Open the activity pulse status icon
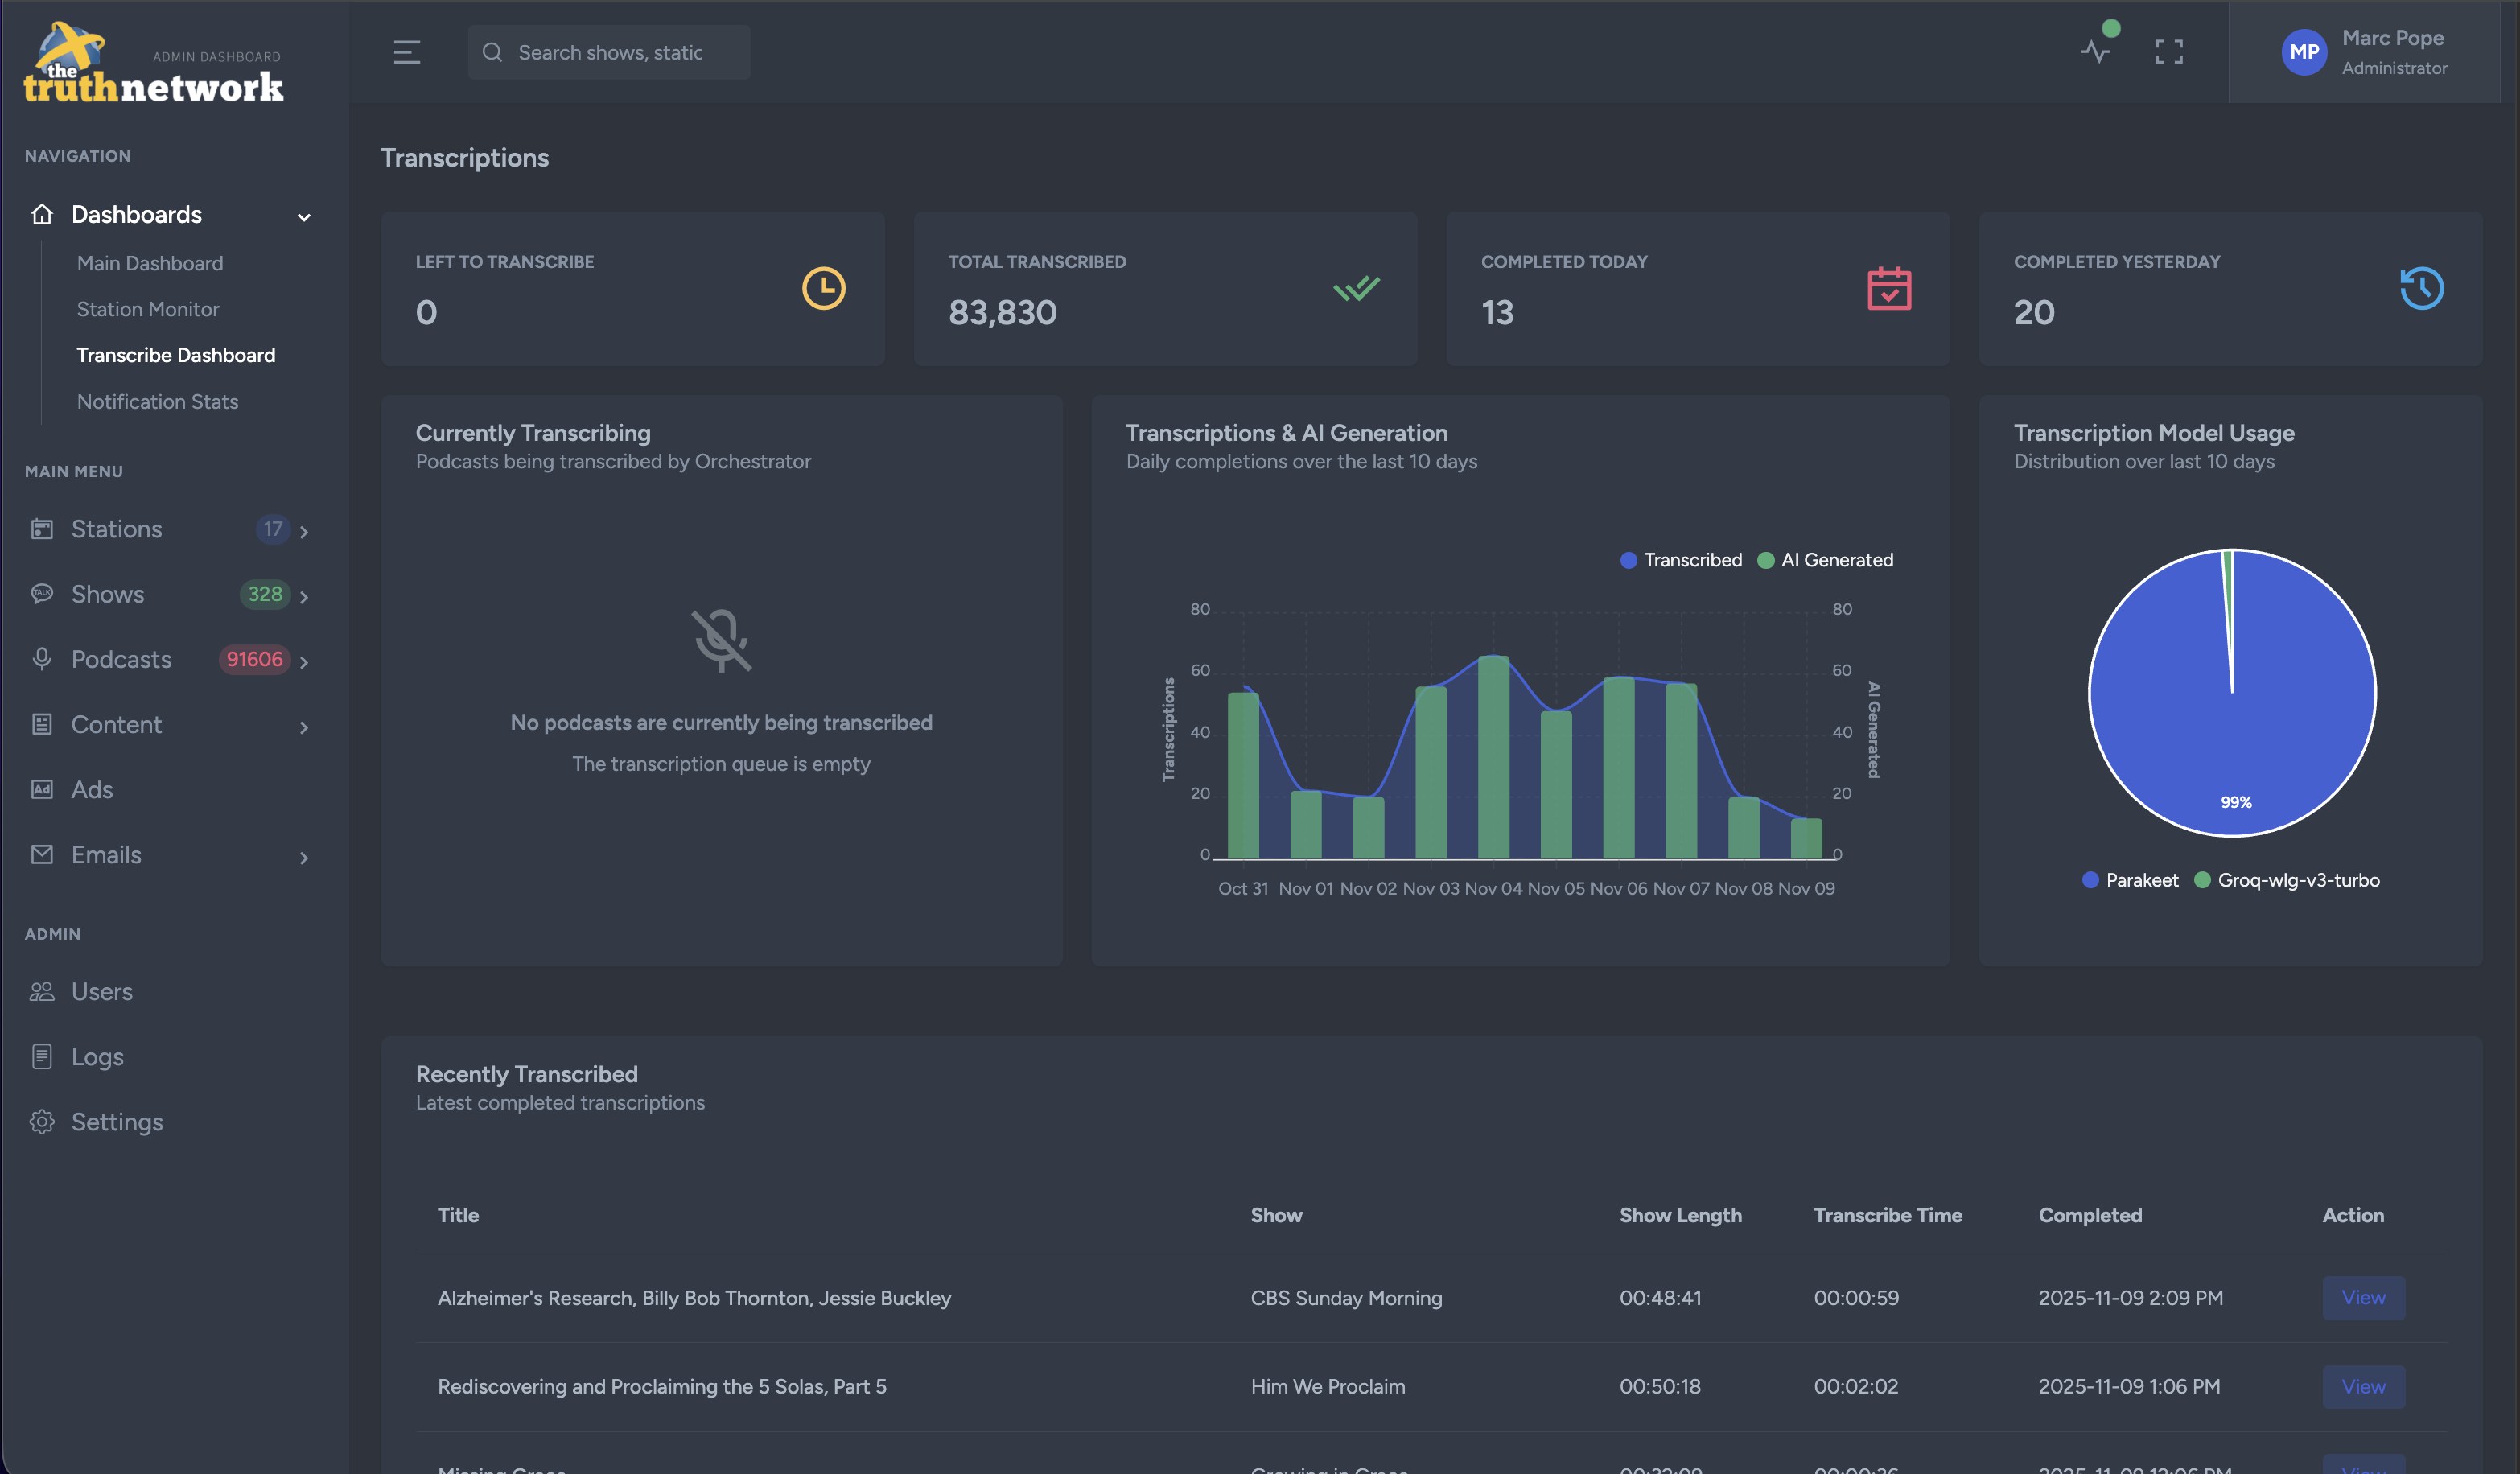The height and width of the screenshot is (1474, 2520). (2095, 51)
